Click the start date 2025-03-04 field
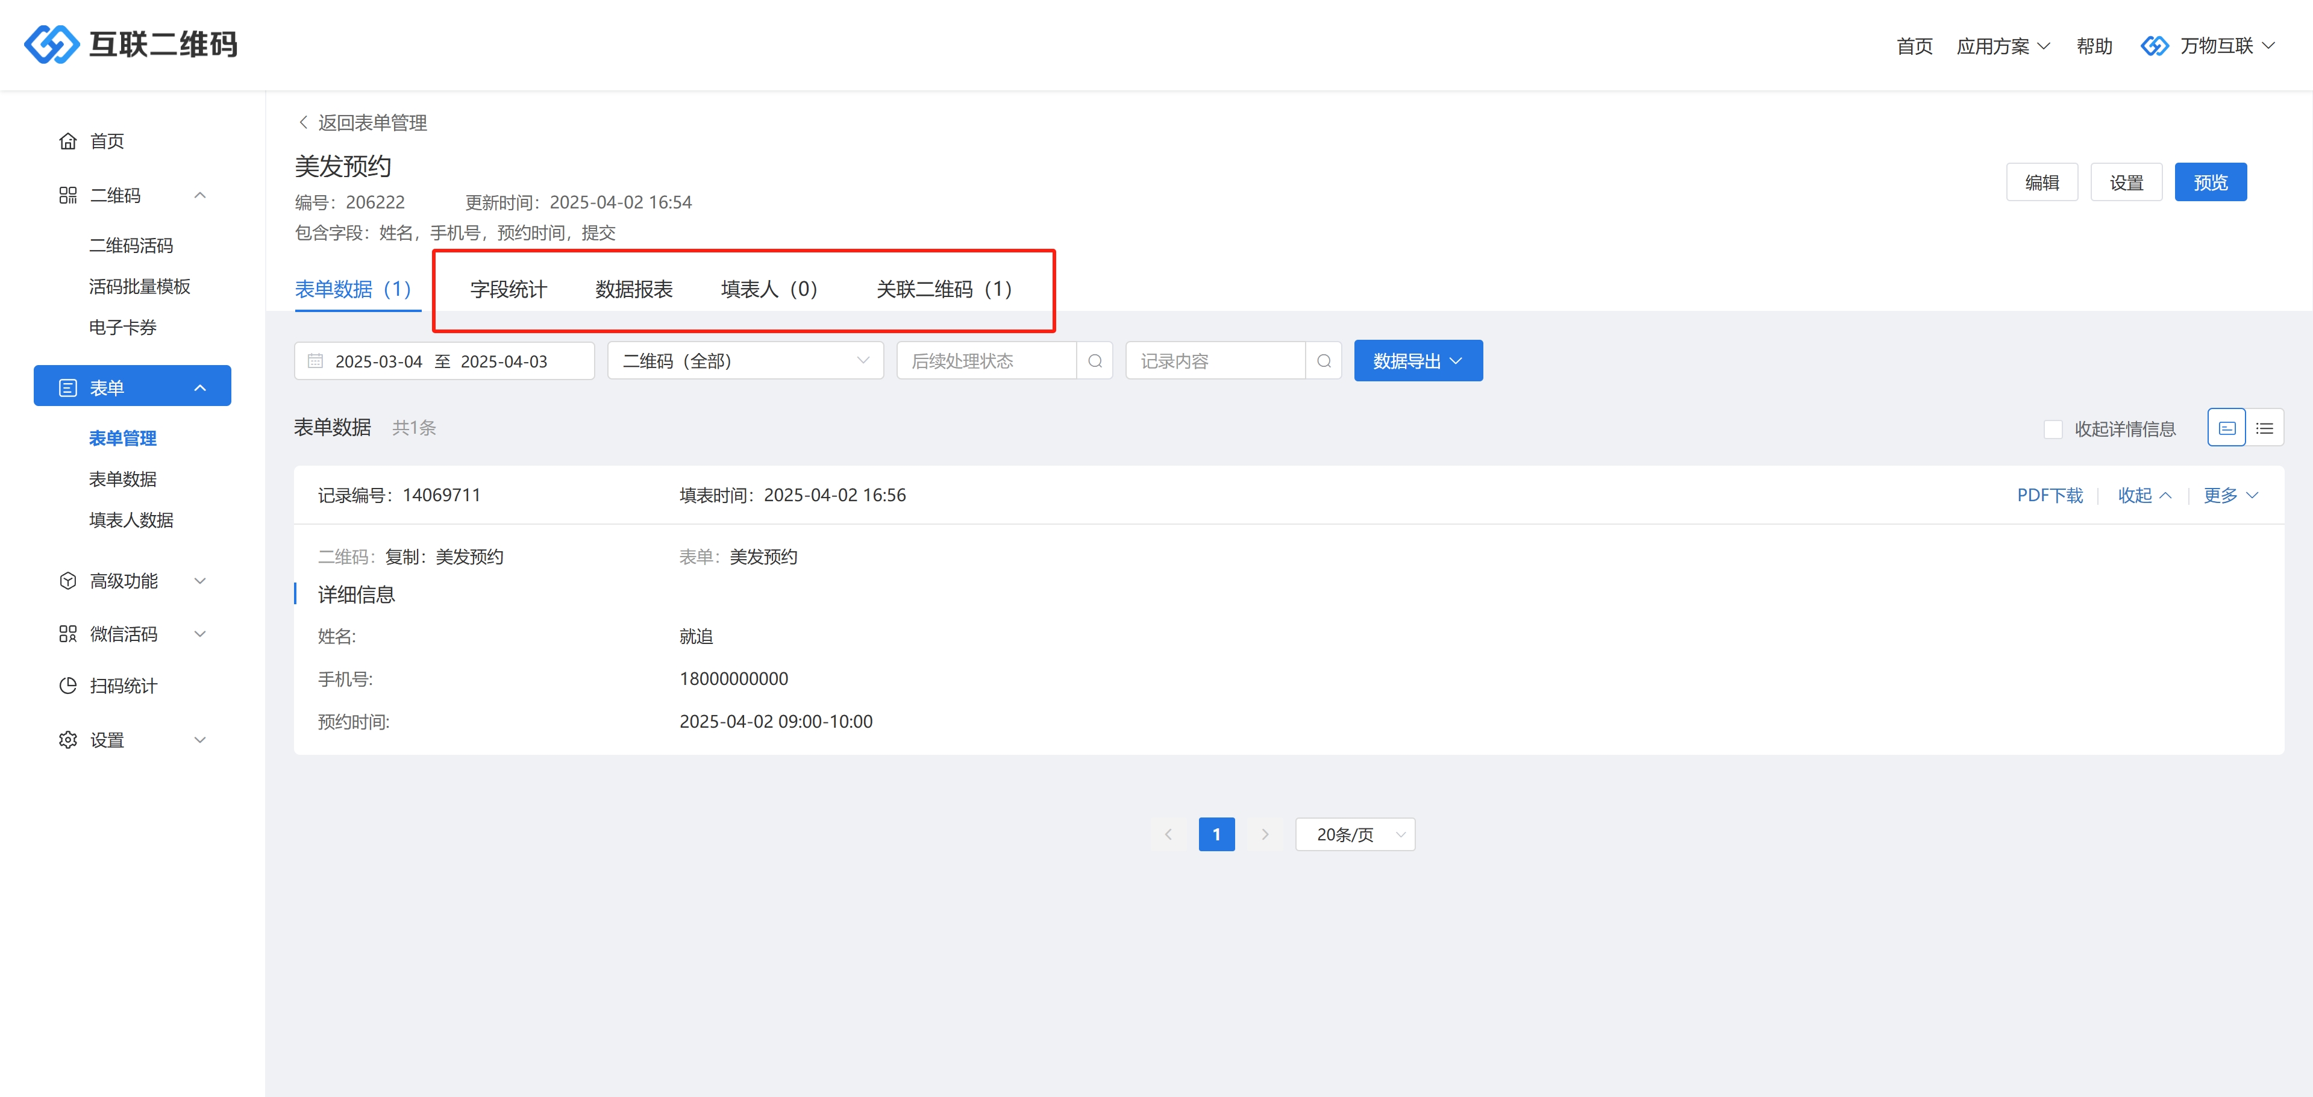This screenshot has height=1097, width=2313. click(x=378, y=361)
